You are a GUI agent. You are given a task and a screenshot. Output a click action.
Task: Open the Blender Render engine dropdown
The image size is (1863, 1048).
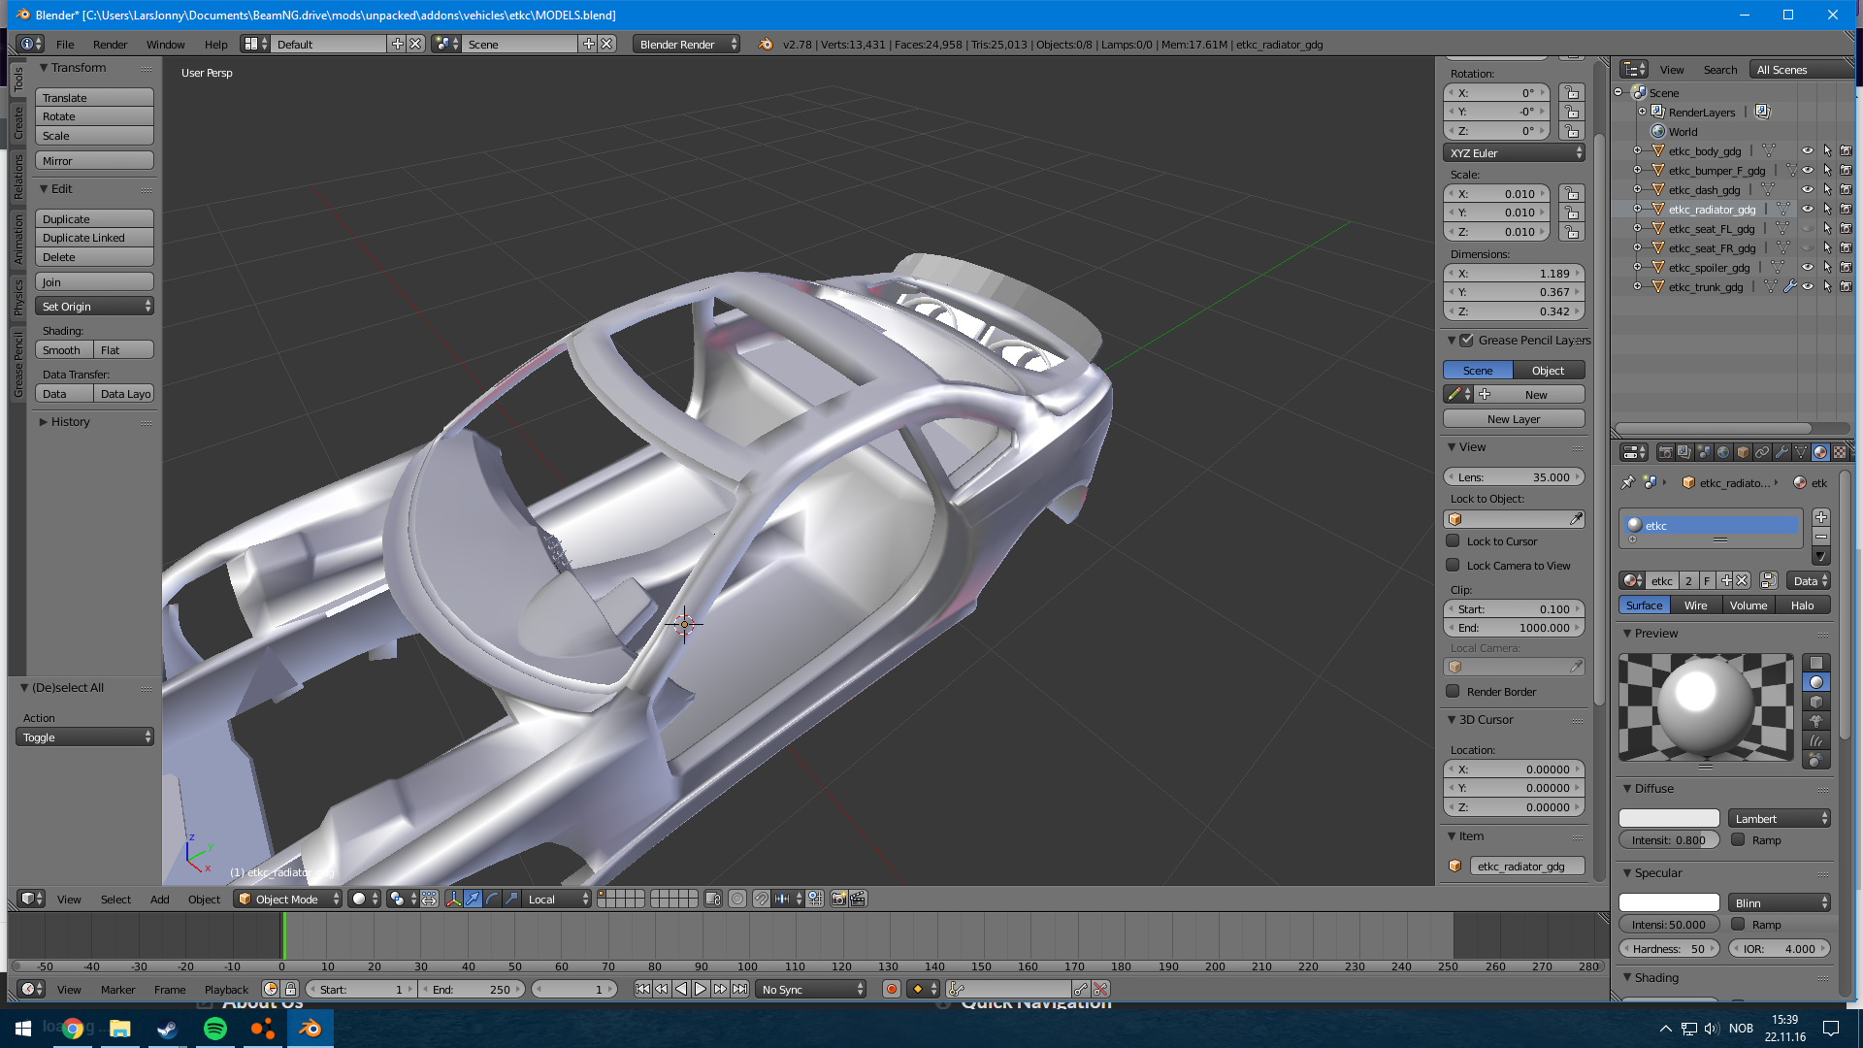686,45
